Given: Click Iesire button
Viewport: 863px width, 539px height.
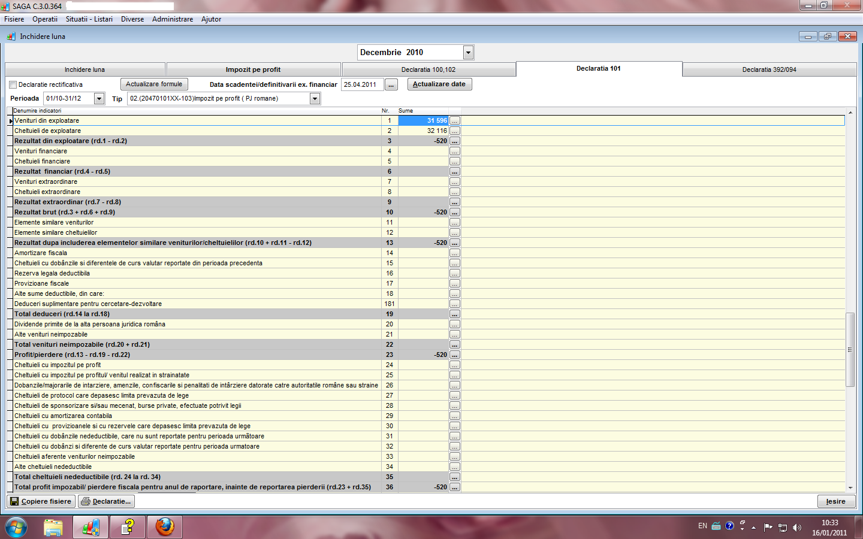Looking at the screenshot, I should (x=836, y=501).
